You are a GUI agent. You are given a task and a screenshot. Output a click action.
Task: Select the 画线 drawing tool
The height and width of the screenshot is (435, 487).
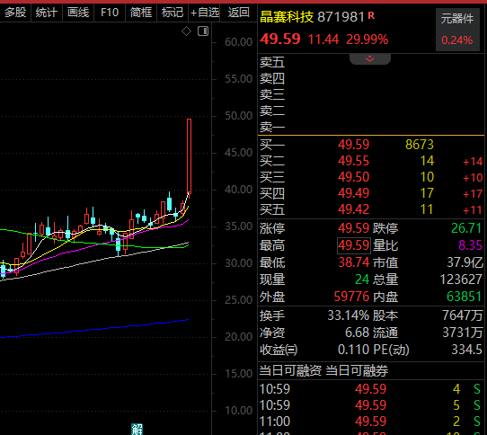tap(78, 13)
